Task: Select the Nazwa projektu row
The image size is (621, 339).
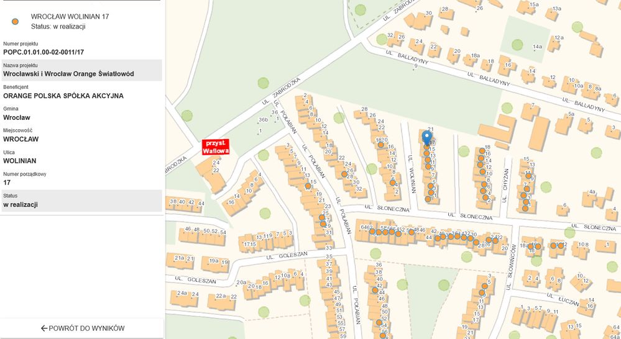Action: click(81, 70)
